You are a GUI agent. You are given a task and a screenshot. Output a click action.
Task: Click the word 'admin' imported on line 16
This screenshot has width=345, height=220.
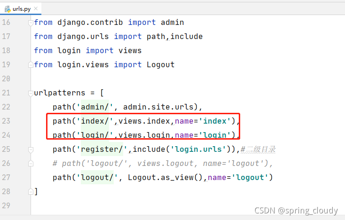tap(172, 23)
